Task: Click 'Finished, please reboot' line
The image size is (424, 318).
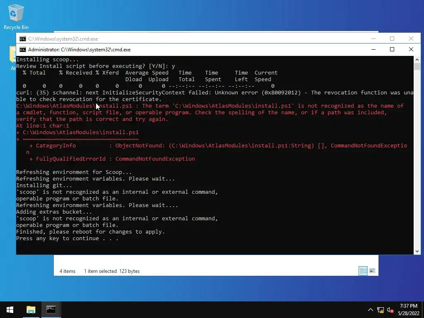Action: 90,232
